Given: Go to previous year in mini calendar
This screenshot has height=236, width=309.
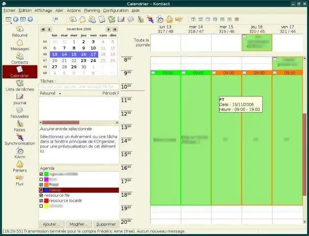Looking at the screenshot, I should click(x=43, y=29).
